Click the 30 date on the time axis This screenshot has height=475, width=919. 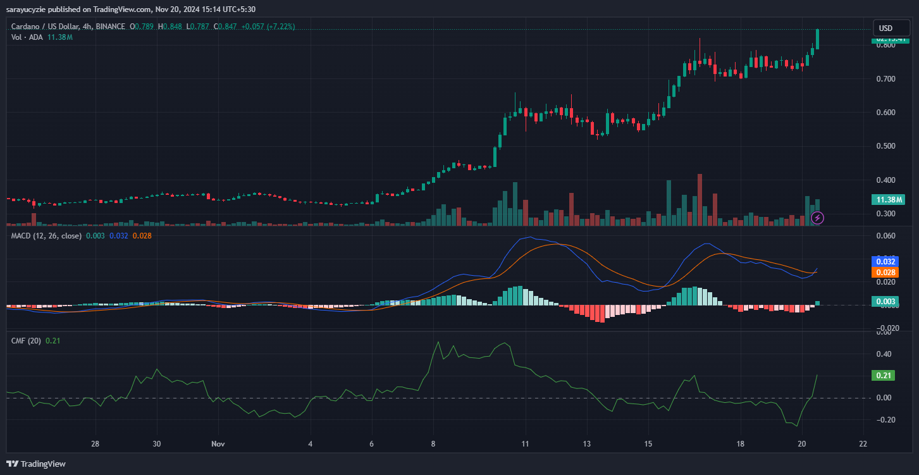[157, 444]
